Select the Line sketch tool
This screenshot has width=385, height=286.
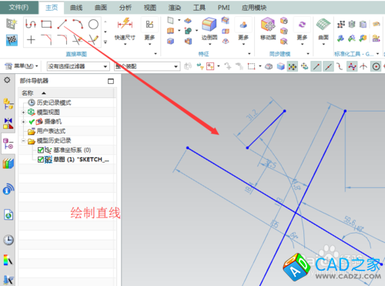pyautogui.click(x=62, y=25)
